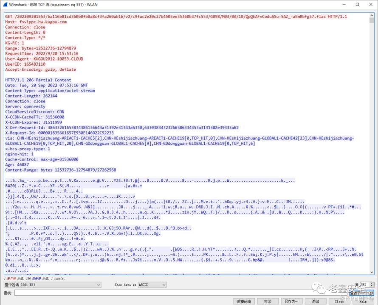Click the 打印 print button
This screenshot has width=378, height=305.
coord(268,301)
